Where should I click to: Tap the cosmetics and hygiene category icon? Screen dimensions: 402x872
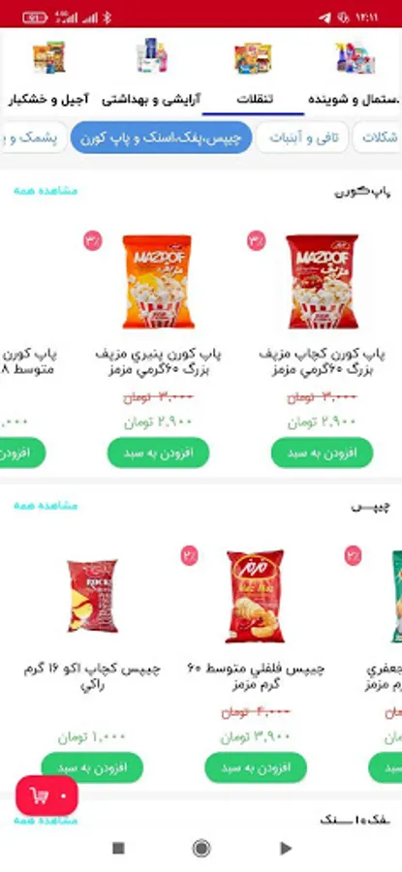(x=152, y=55)
